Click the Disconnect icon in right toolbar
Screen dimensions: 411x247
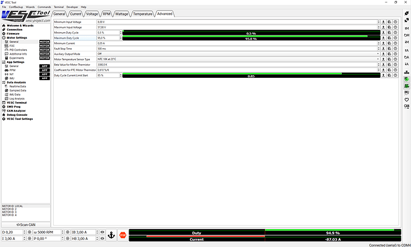click(407, 20)
